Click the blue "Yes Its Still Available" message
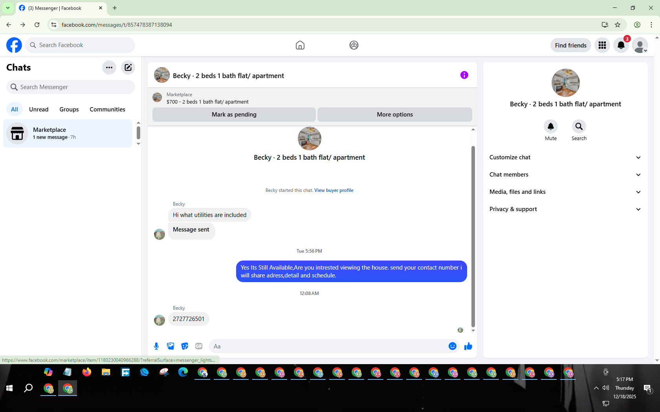This screenshot has width=660, height=412. (352, 272)
